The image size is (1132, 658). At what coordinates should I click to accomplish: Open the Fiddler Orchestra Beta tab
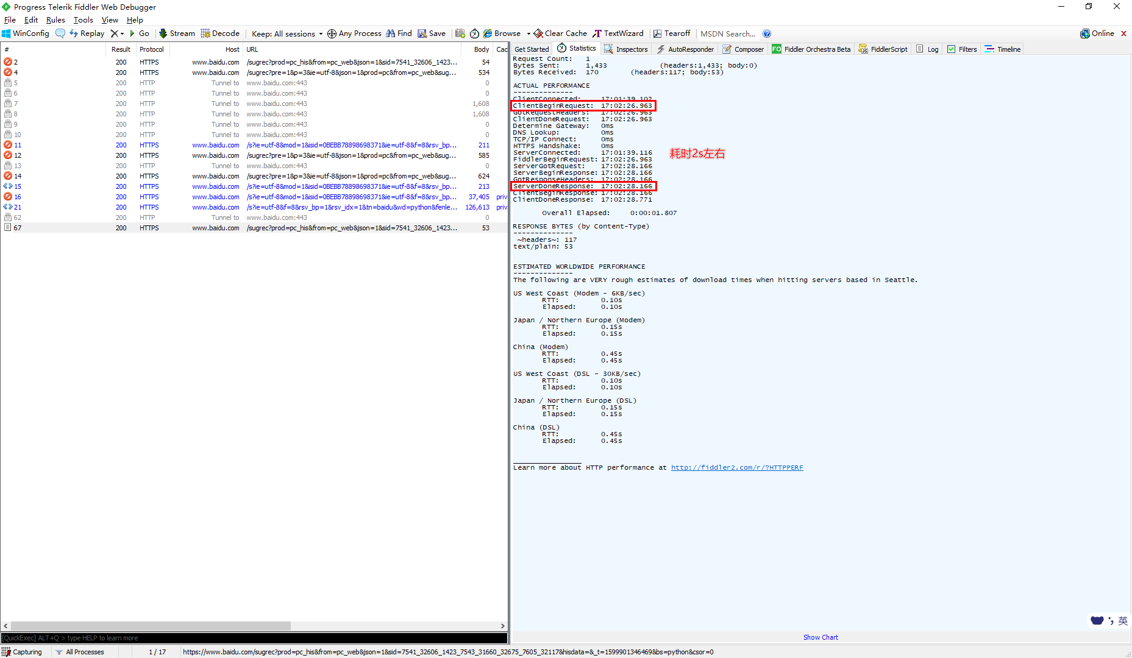(x=811, y=49)
